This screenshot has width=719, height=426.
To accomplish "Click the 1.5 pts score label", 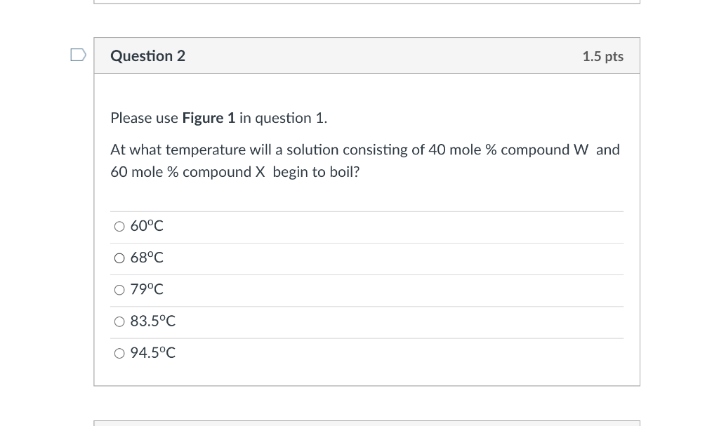I will tap(603, 56).
